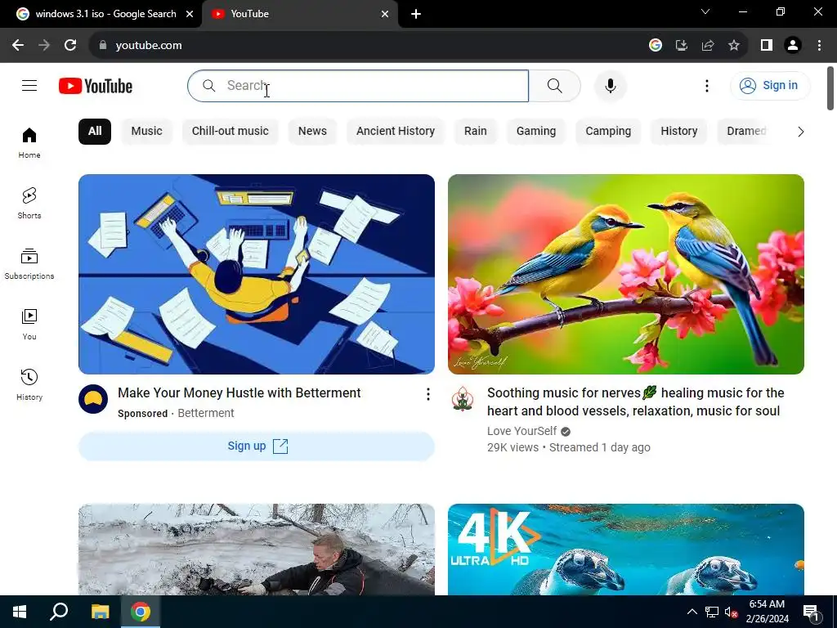Screen dimensions: 837x628
Task: Select the Chill-out music chip
Action: coord(230,132)
